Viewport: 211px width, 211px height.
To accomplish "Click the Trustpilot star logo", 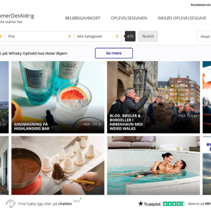I will tap(141, 203).
